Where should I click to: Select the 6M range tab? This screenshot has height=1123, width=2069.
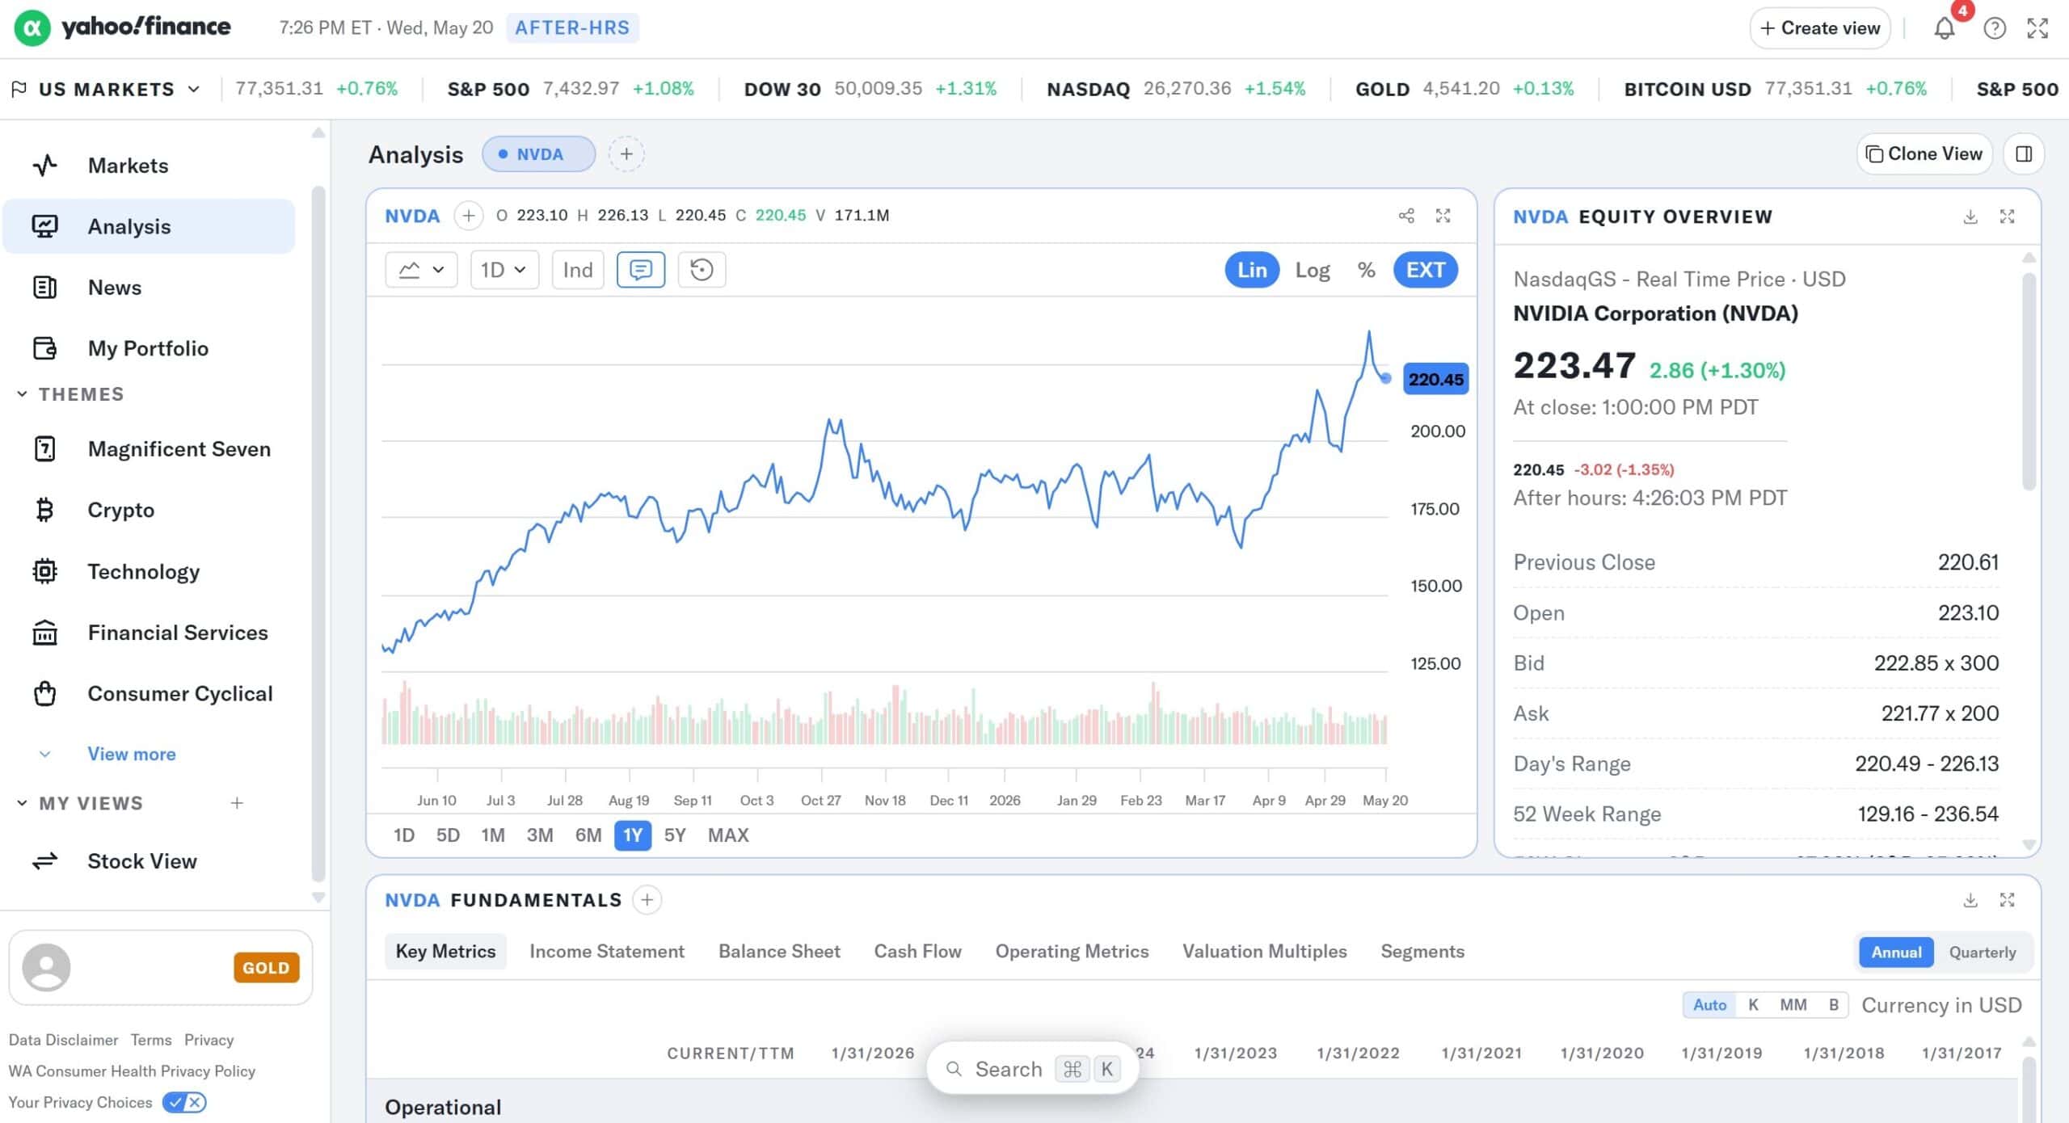pos(588,835)
